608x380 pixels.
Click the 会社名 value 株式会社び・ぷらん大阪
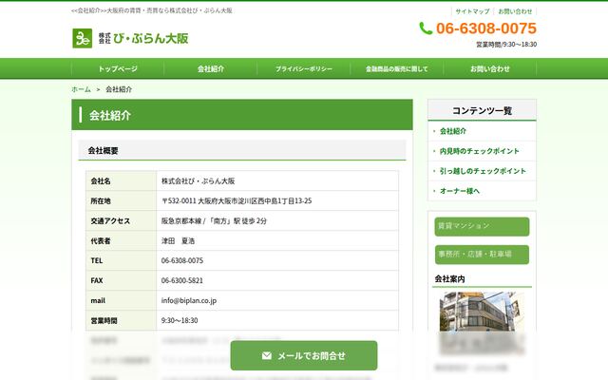tap(199, 181)
